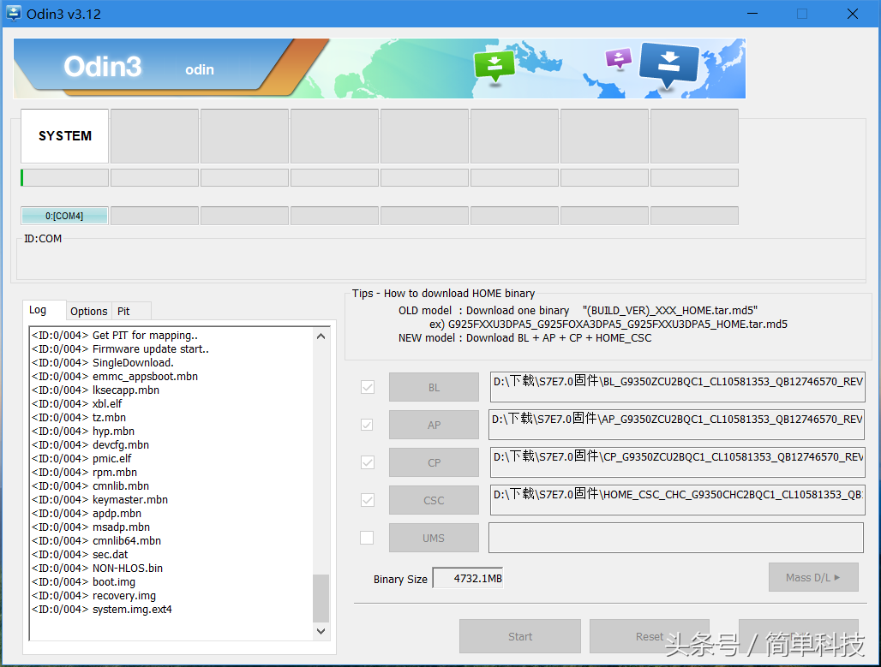Click log line 'keymaster.mbn'

coord(100,500)
